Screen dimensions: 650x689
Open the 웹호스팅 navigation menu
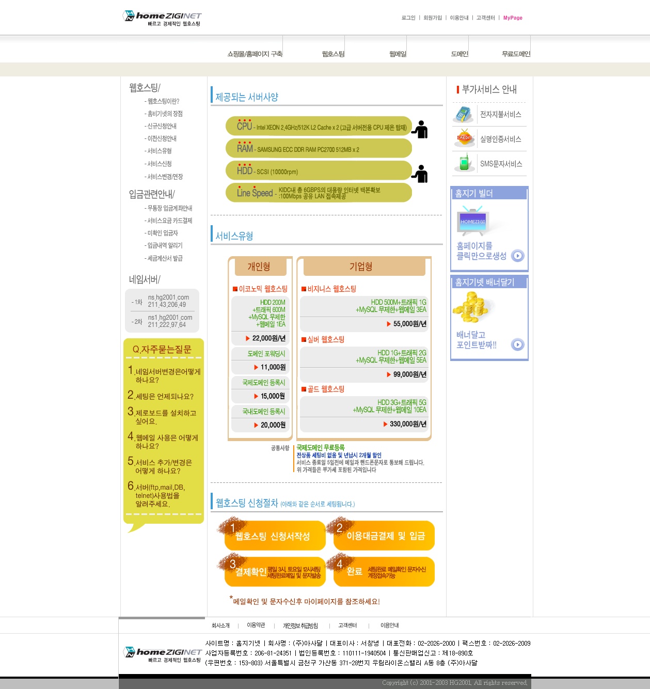click(x=333, y=54)
